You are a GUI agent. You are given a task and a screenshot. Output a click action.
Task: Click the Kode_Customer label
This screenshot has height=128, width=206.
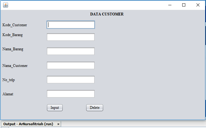[x=15, y=25]
